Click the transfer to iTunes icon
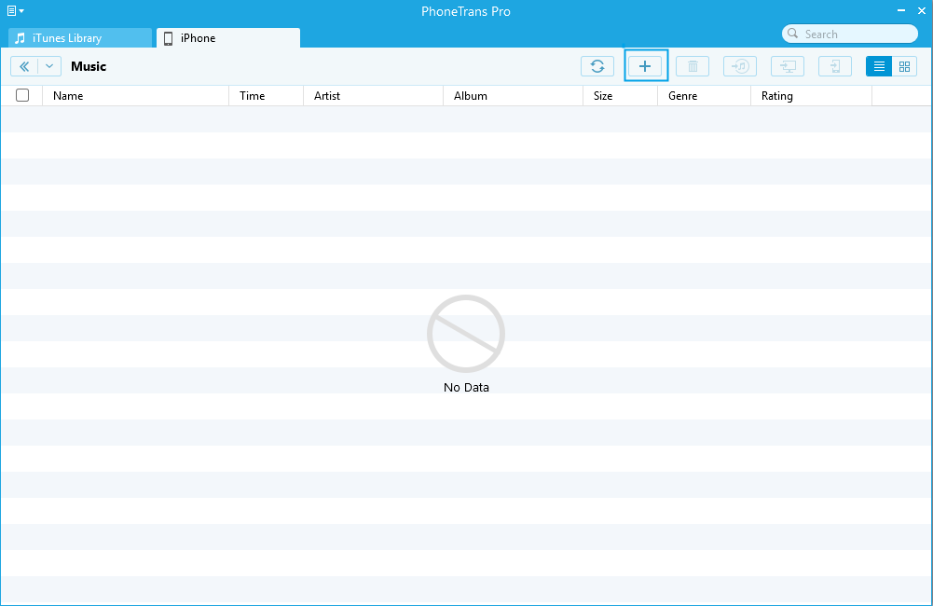The height and width of the screenshot is (606, 933). [740, 66]
